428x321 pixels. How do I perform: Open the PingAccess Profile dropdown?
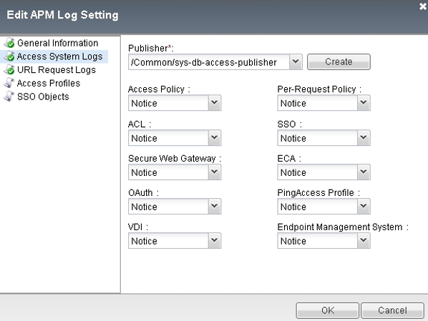[324, 207]
